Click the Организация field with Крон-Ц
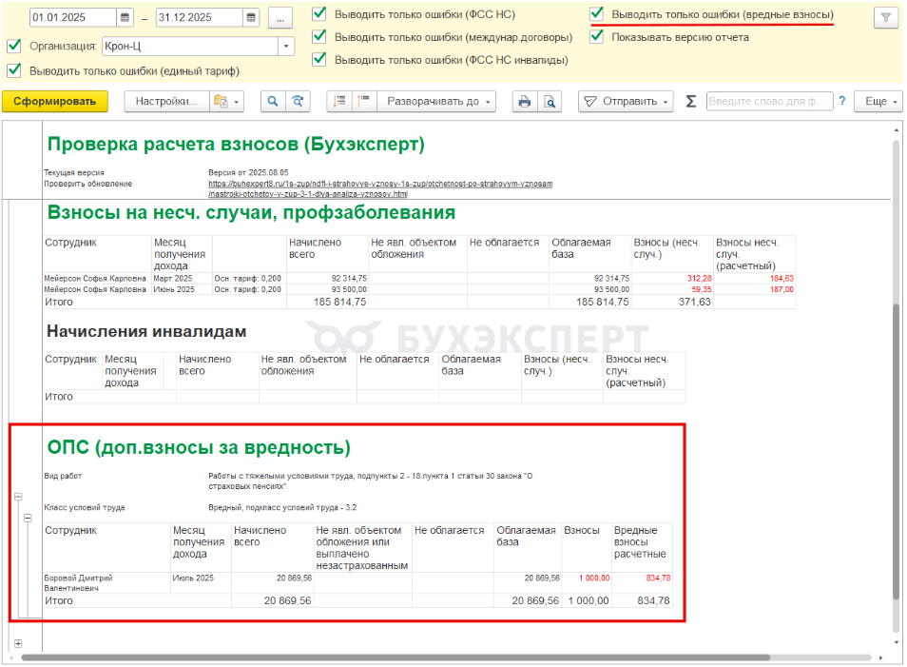This screenshot has height=667, width=907. point(191,47)
